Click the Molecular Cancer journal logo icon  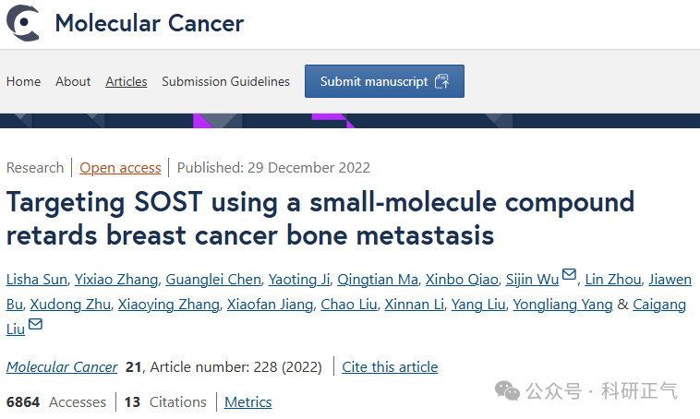click(23, 23)
